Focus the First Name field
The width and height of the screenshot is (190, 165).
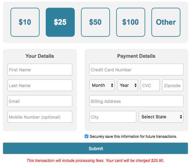tap(40, 70)
